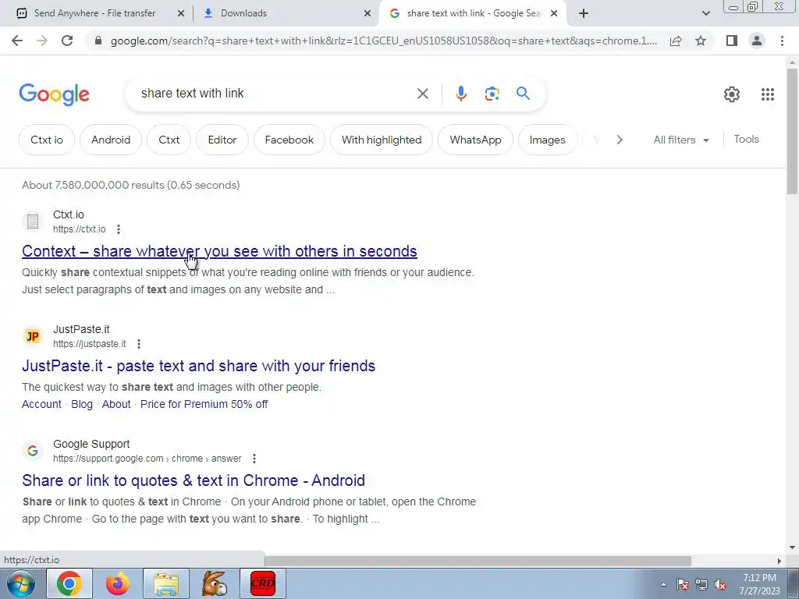Open more options for Ctxt.io result

tap(119, 229)
